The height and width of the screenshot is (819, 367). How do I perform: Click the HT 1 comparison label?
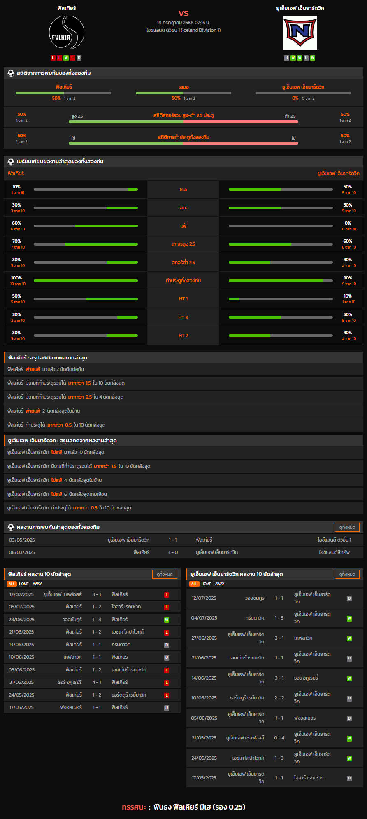click(x=183, y=299)
